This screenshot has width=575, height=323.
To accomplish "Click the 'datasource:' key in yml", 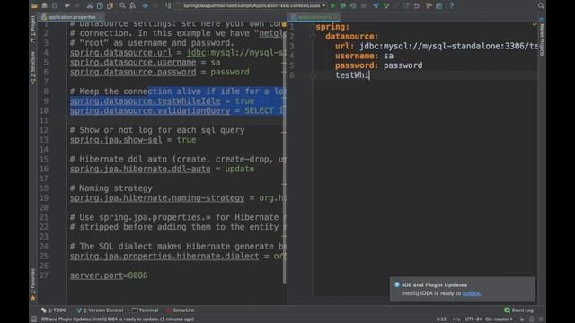I will 351,36.
